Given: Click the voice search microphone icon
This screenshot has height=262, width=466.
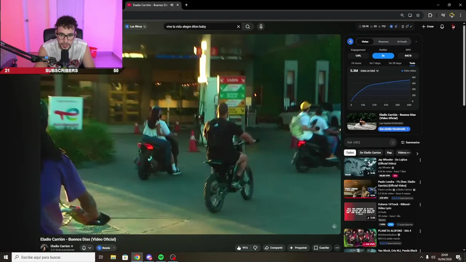Looking at the screenshot, I should pyautogui.click(x=261, y=27).
